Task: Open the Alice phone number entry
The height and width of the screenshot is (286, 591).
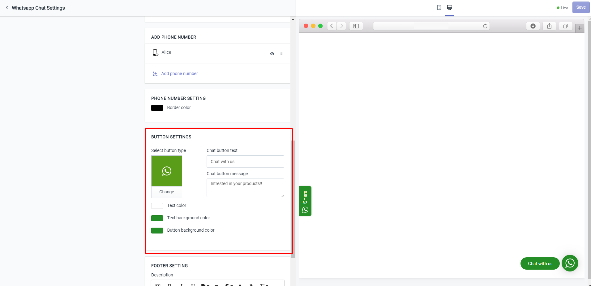Action: pyautogui.click(x=218, y=53)
